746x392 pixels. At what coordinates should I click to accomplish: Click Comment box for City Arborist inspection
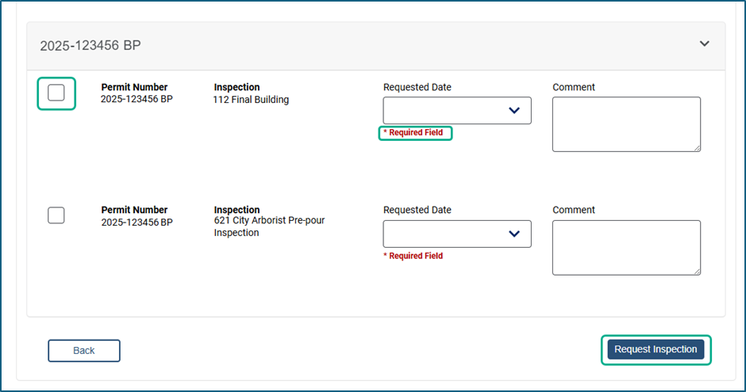626,247
